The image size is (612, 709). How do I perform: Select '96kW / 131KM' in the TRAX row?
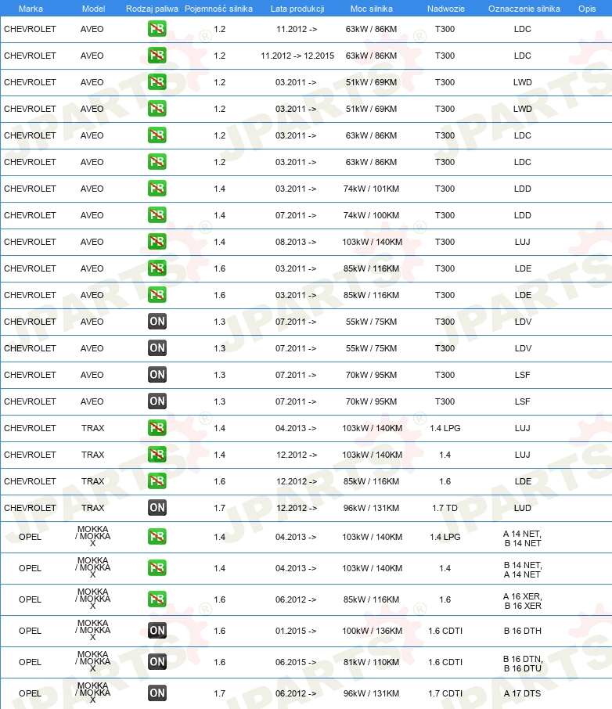pos(372,508)
